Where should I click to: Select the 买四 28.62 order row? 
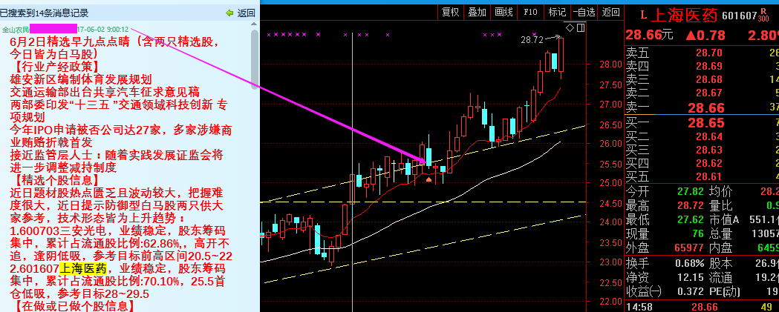click(x=702, y=163)
